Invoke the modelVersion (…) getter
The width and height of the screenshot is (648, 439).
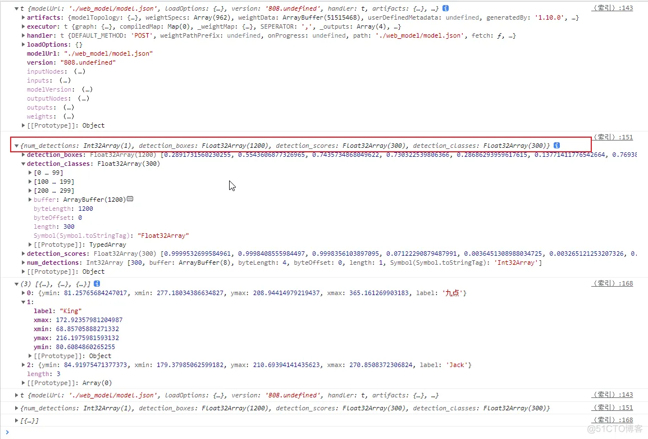[87, 89]
